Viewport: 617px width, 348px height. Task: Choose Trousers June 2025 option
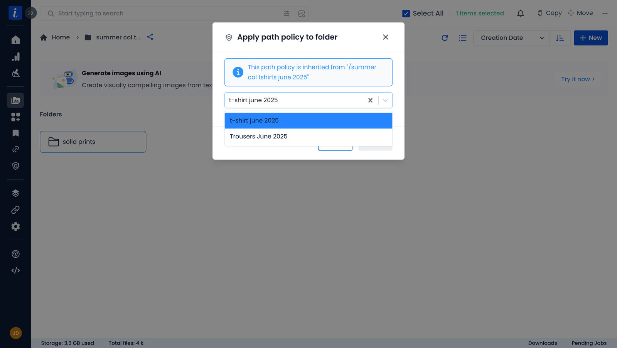click(x=308, y=136)
